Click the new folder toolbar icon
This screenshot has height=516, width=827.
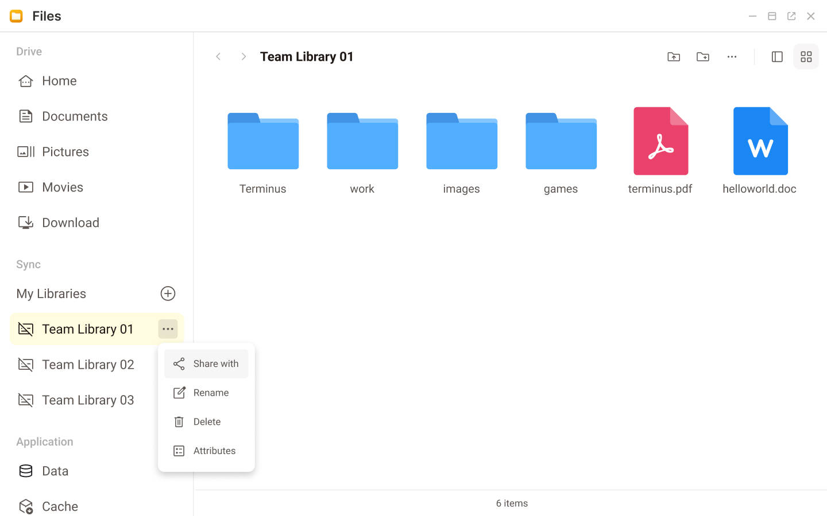(x=703, y=57)
